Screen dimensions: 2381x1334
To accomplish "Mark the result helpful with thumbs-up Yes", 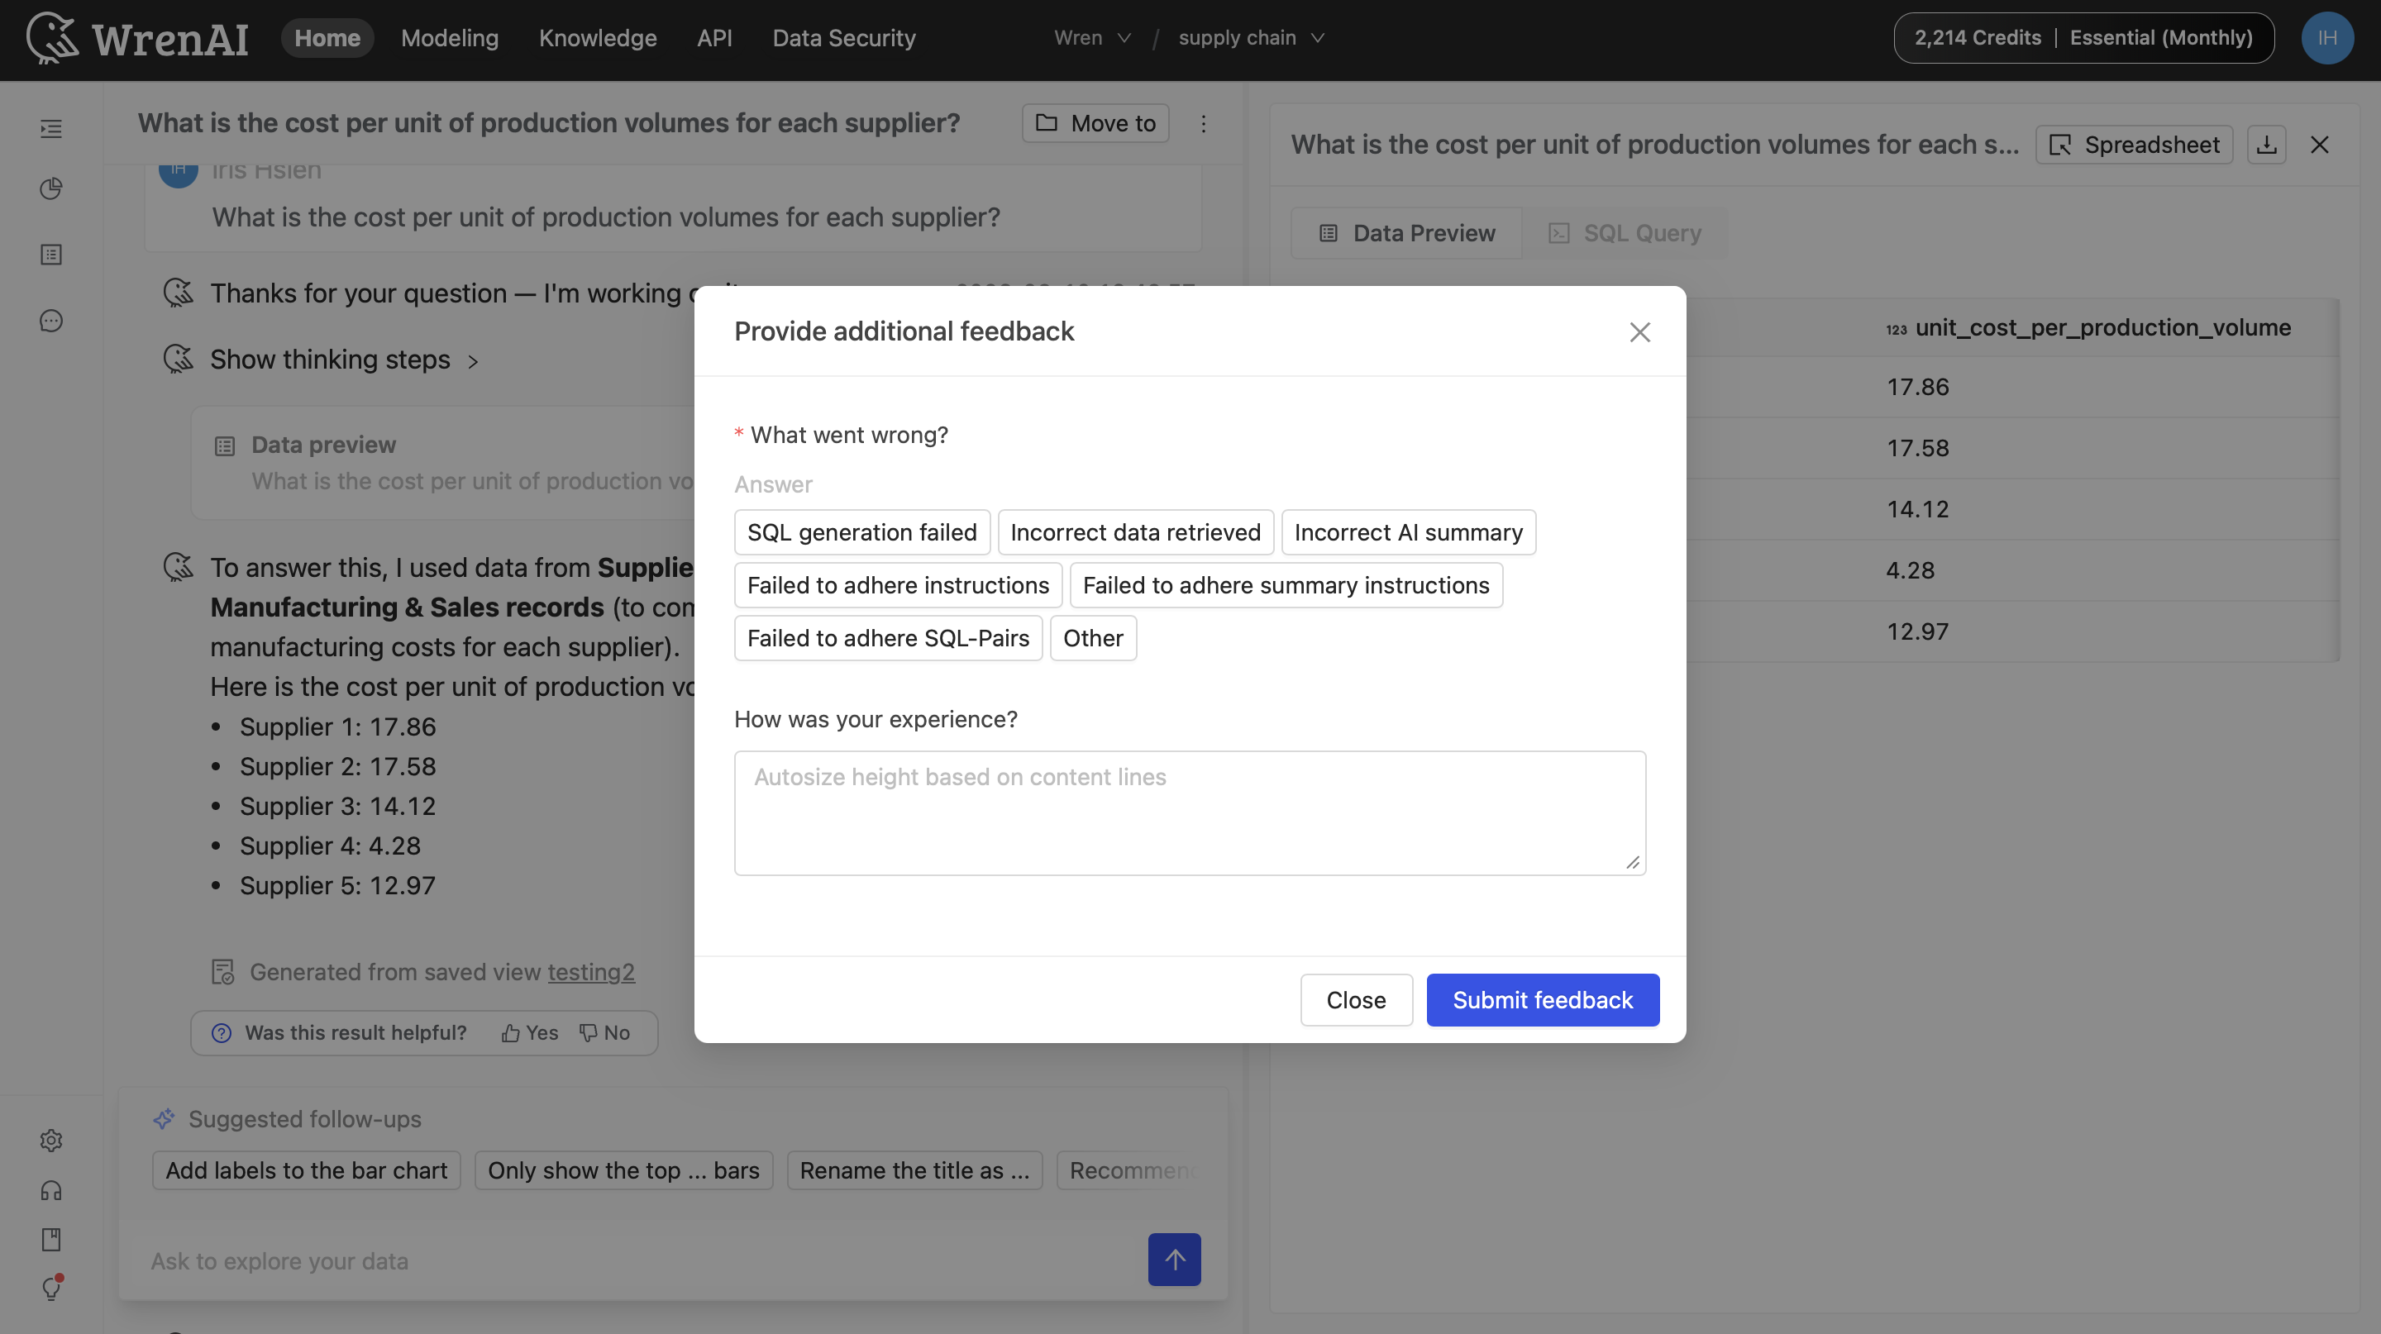I will coord(529,1032).
